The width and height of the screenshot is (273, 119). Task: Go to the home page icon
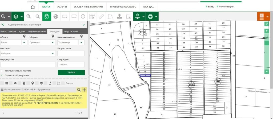[x=33, y=7]
